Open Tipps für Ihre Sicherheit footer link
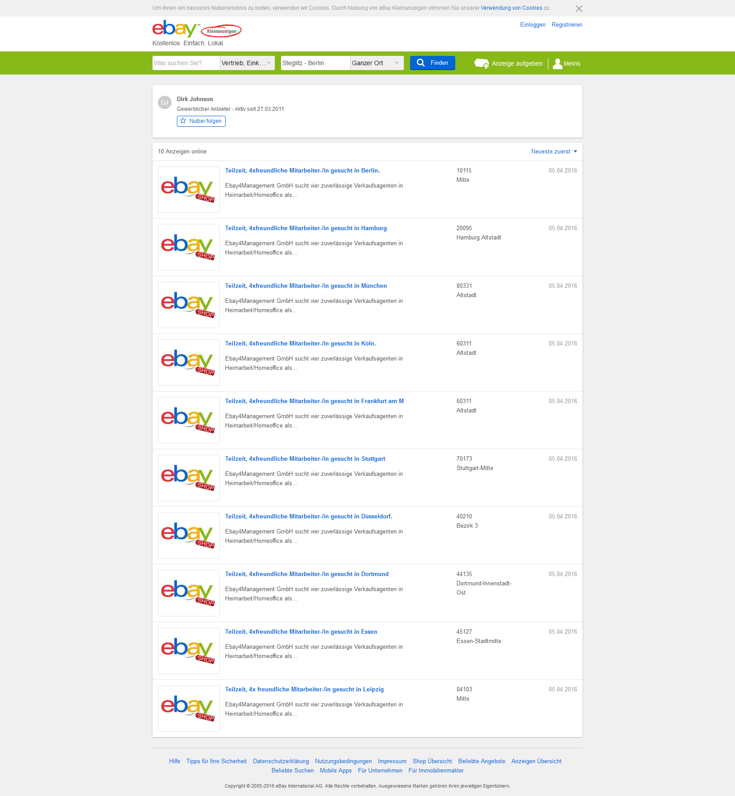 [x=216, y=761]
